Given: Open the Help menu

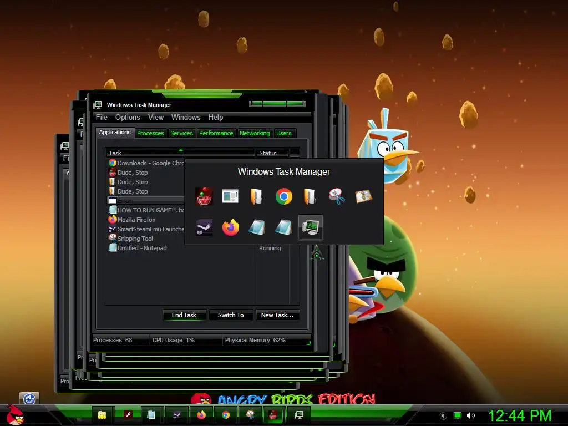Looking at the screenshot, I should (x=216, y=118).
